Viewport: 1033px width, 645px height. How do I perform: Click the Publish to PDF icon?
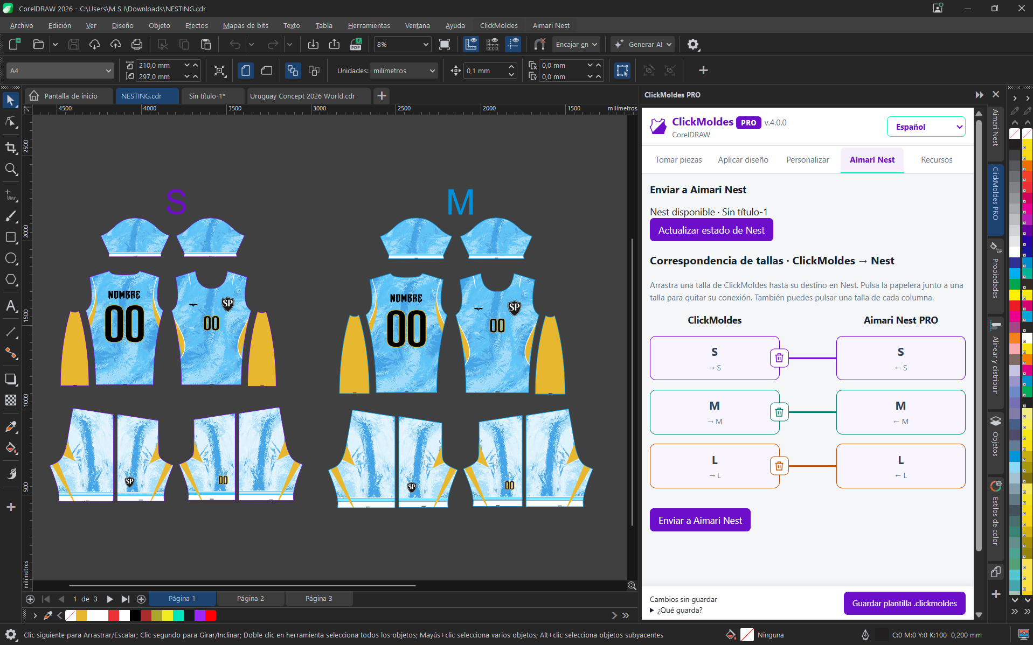coord(356,44)
